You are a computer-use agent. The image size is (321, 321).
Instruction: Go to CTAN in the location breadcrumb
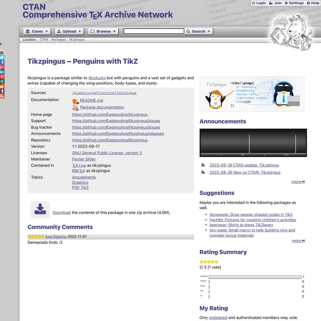[x=44, y=39]
